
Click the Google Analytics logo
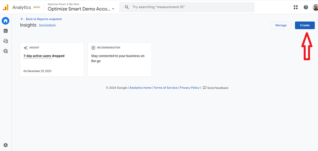(x=6, y=8)
